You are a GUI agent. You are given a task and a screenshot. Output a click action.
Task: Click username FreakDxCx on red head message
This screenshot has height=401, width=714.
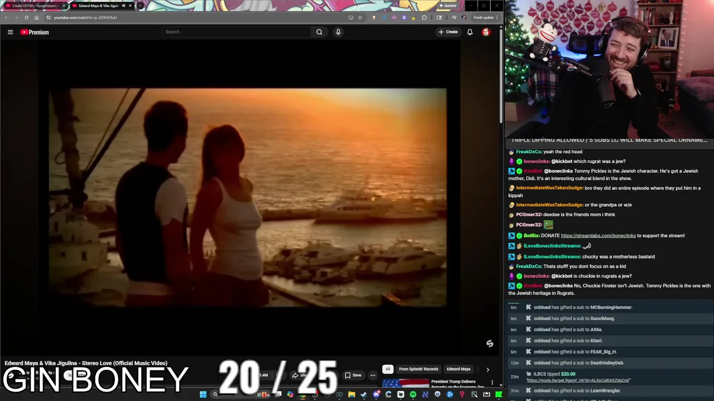[x=529, y=151]
